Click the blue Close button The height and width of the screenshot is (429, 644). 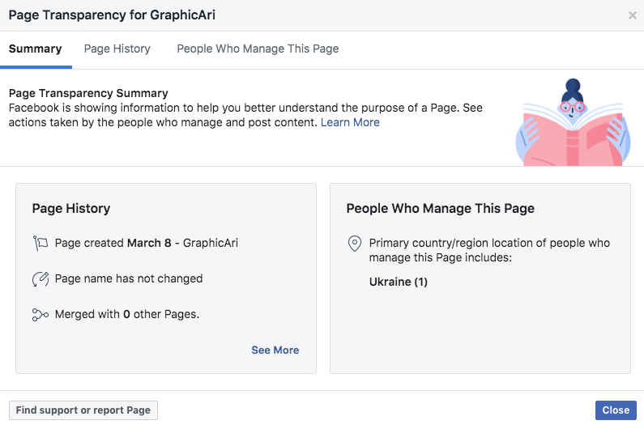[x=616, y=410]
